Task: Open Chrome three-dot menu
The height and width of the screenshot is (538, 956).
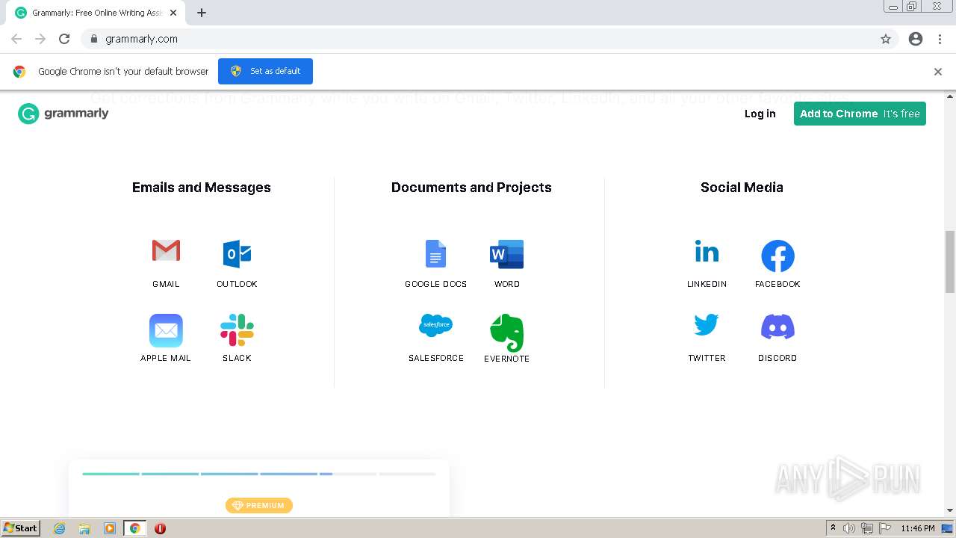Action: point(940,39)
